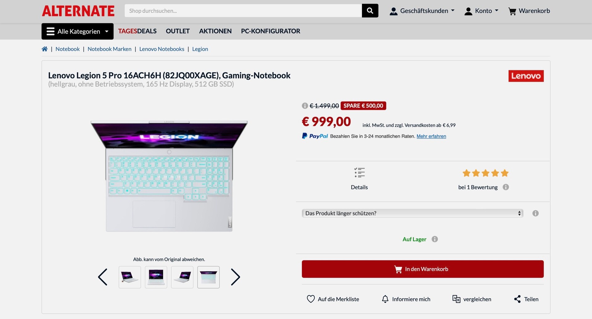Expand Alle Kategorien menu

click(77, 31)
